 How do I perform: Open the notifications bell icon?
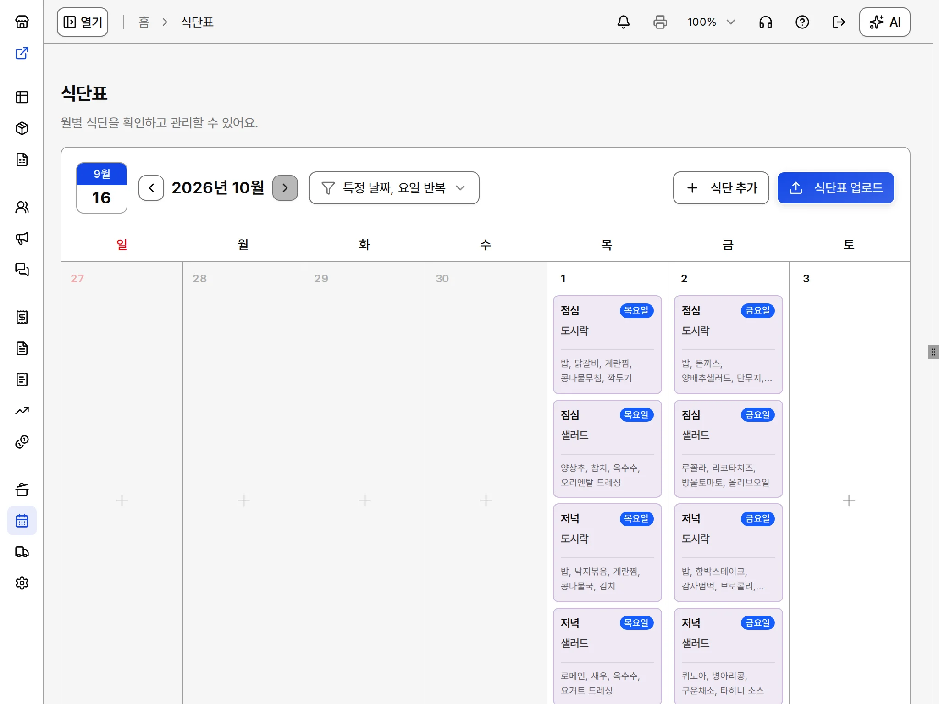click(624, 22)
